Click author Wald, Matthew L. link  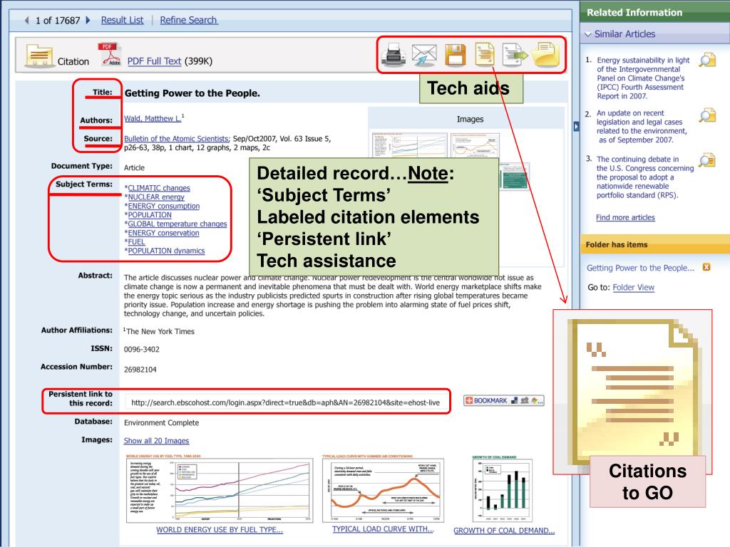(x=153, y=119)
